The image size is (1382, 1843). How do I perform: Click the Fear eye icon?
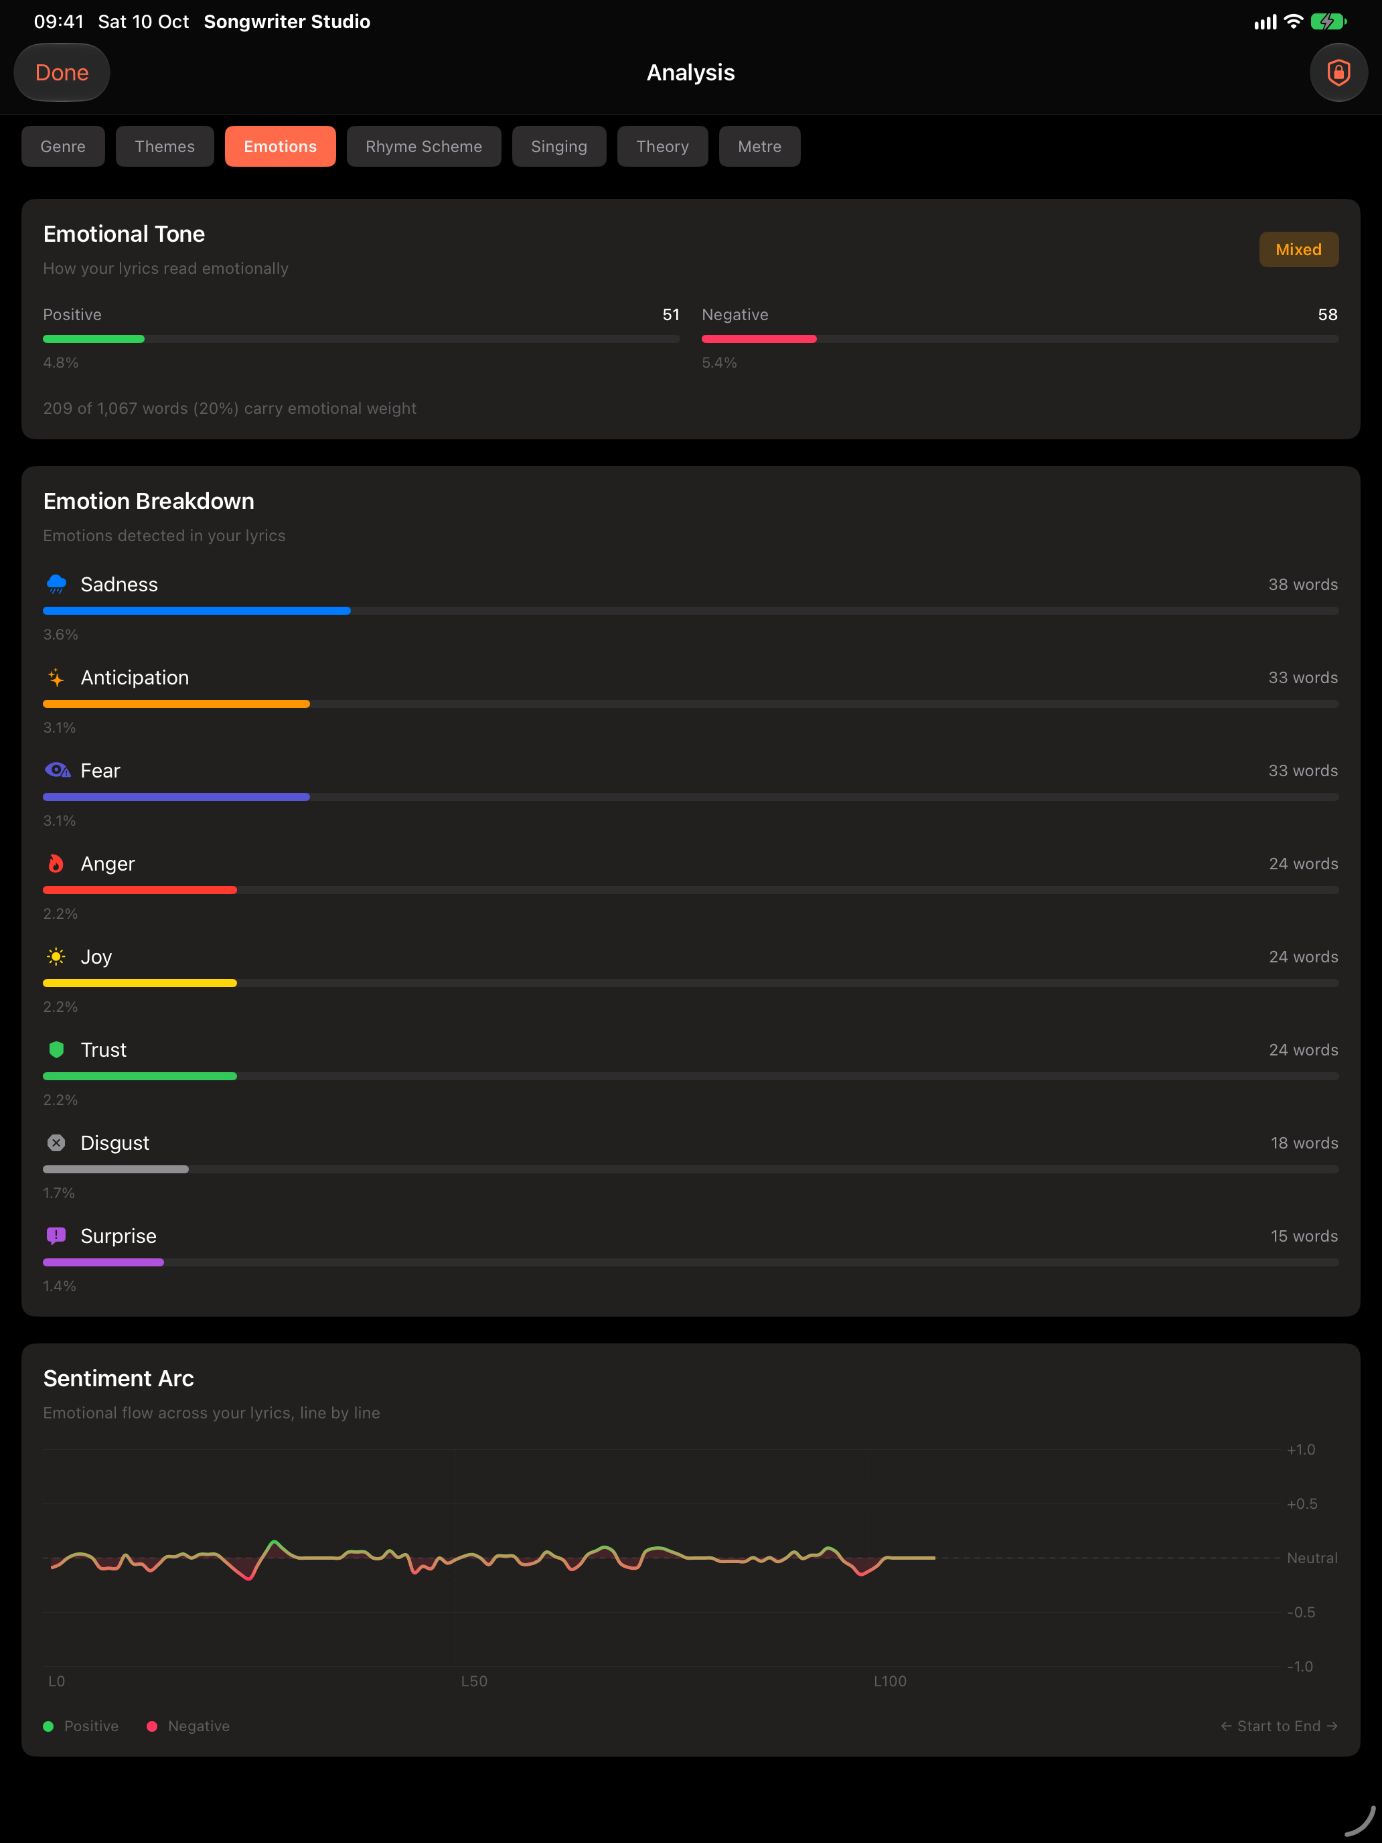57,770
